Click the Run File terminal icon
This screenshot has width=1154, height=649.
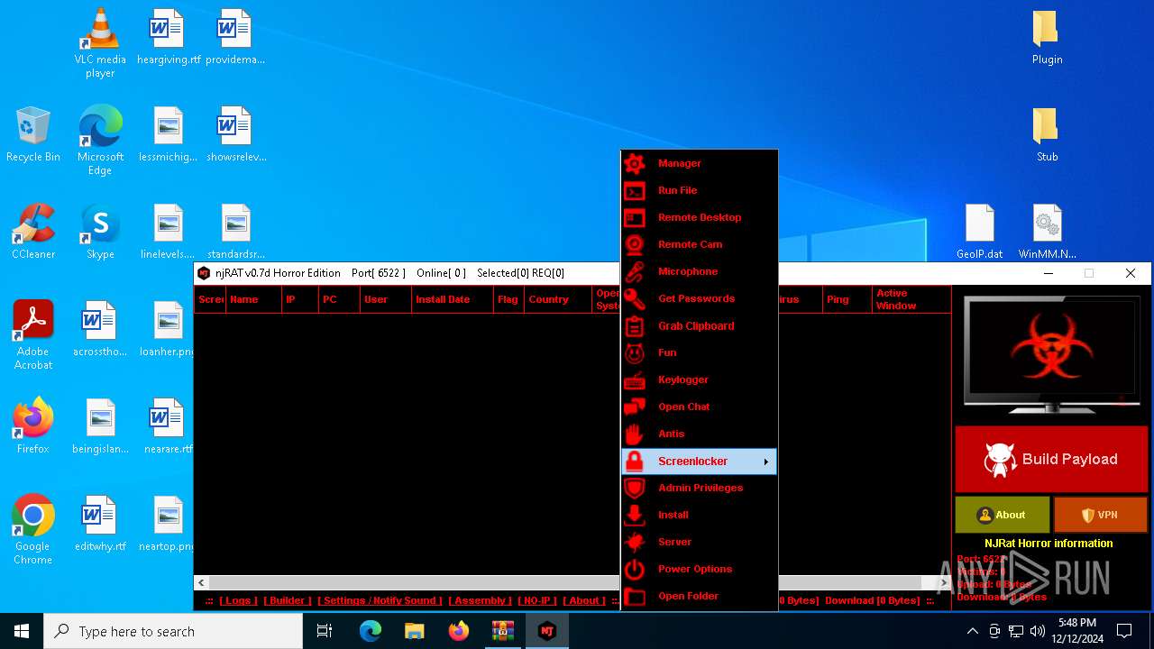click(x=635, y=190)
